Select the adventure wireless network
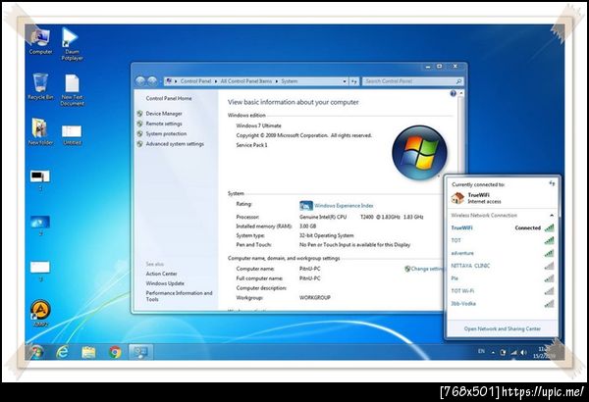Screen dimensions: 589x402 [503, 253]
